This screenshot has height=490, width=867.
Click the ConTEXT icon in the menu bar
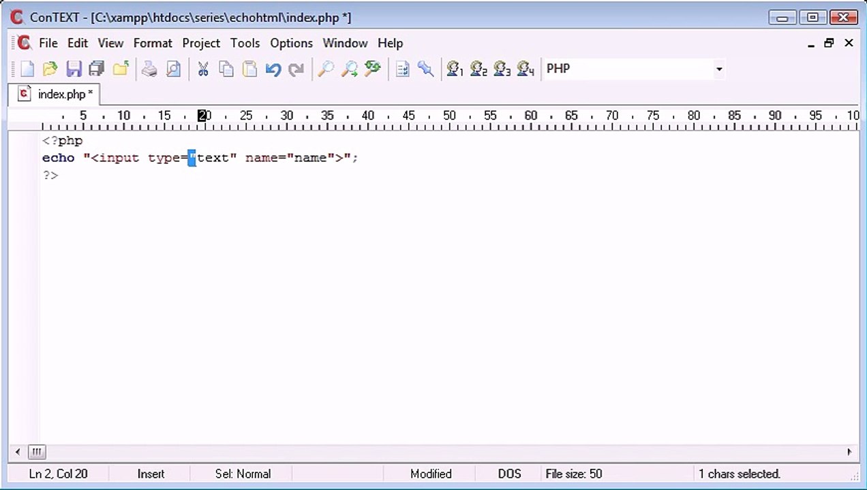pos(25,43)
